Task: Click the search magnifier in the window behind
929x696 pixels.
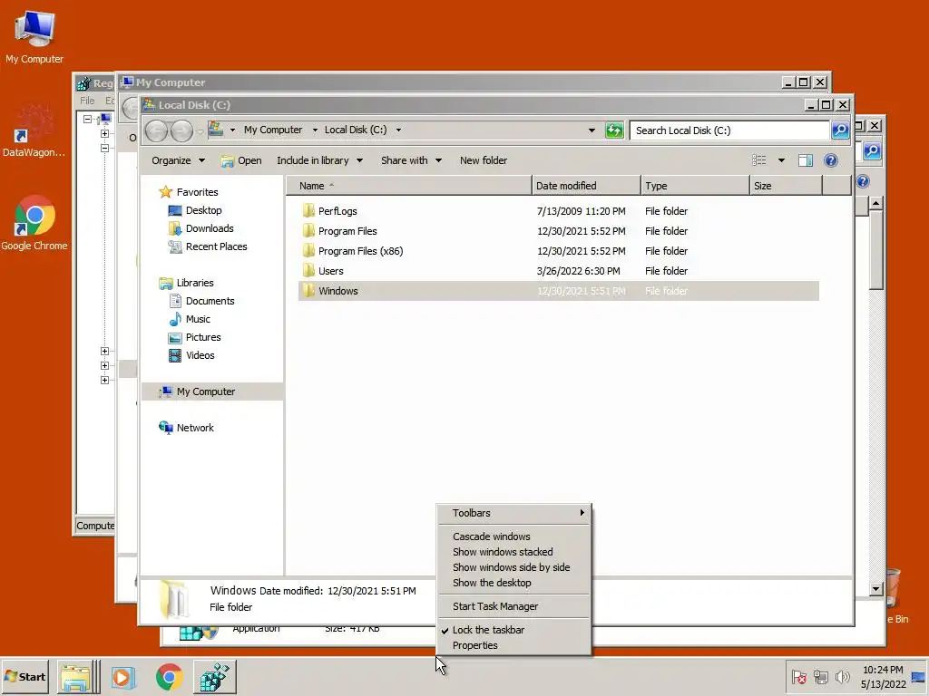Action: [872, 151]
